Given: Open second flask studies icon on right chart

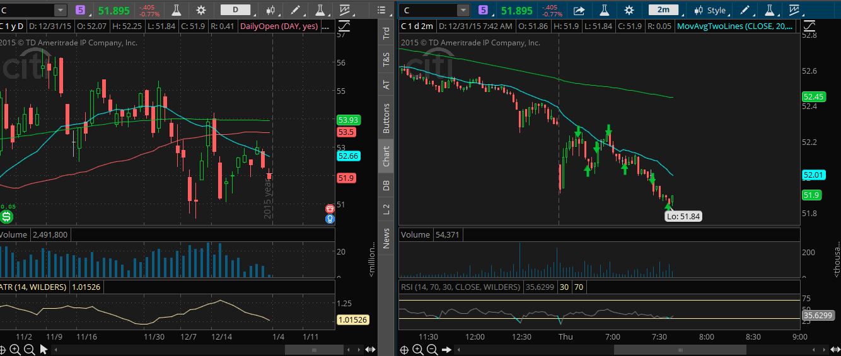Looking at the screenshot, I should (x=769, y=10).
